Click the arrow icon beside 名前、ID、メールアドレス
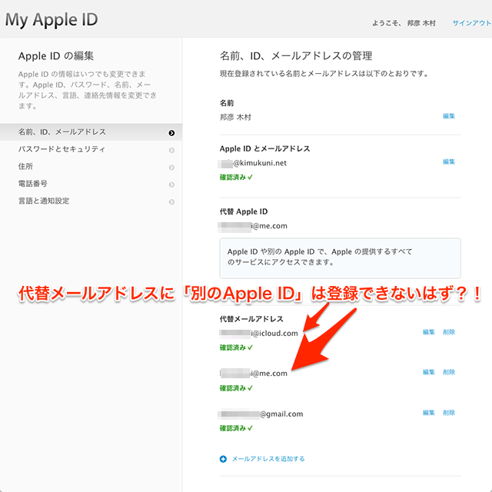 171,133
